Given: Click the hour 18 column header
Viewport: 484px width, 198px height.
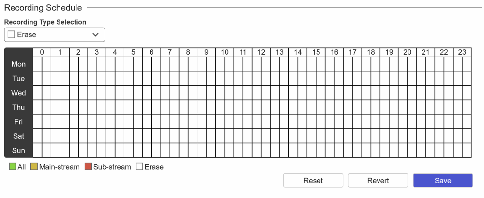Looking at the screenshot, I should [x=371, y=52].
